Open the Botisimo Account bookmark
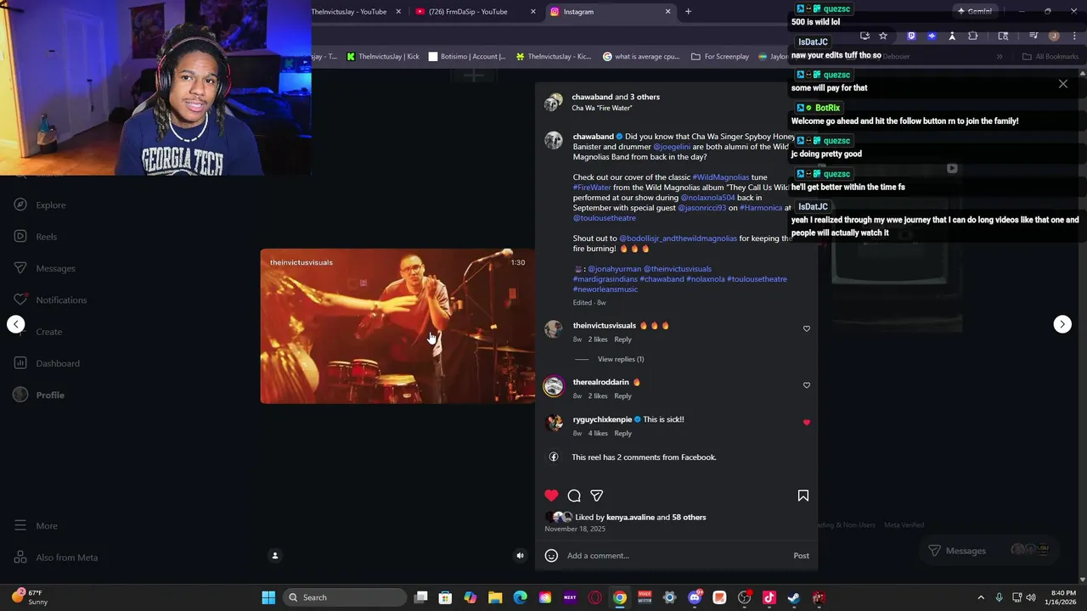1087x611 pixels. [467, 57]
